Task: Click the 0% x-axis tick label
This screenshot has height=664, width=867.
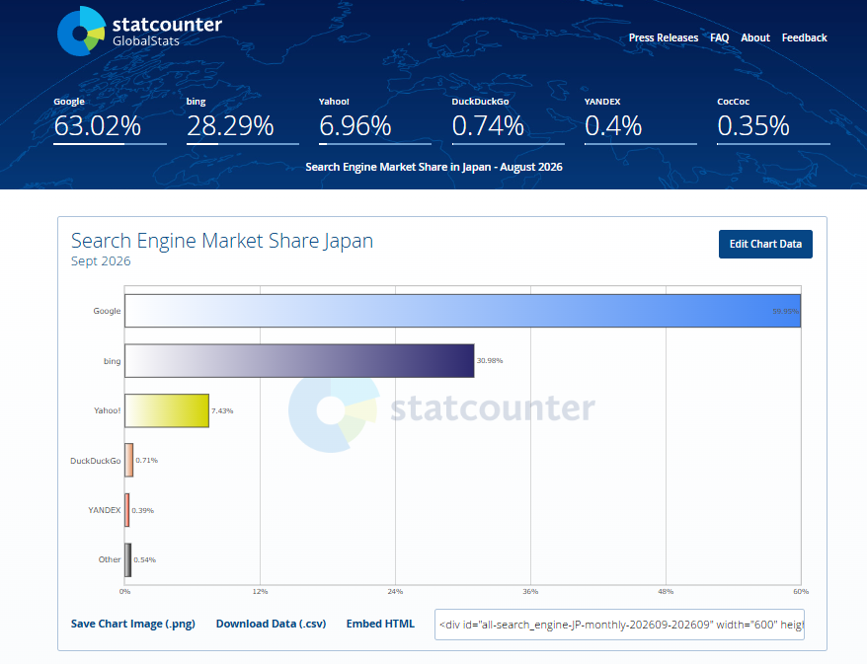Action: pyautogui.click(x=125, y=592)
